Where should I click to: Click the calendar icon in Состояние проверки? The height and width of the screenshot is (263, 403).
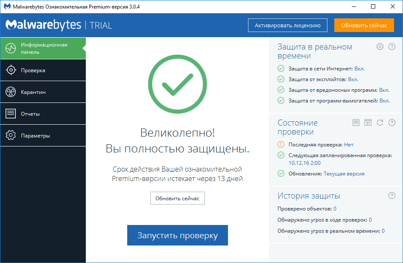coord(368,123)
